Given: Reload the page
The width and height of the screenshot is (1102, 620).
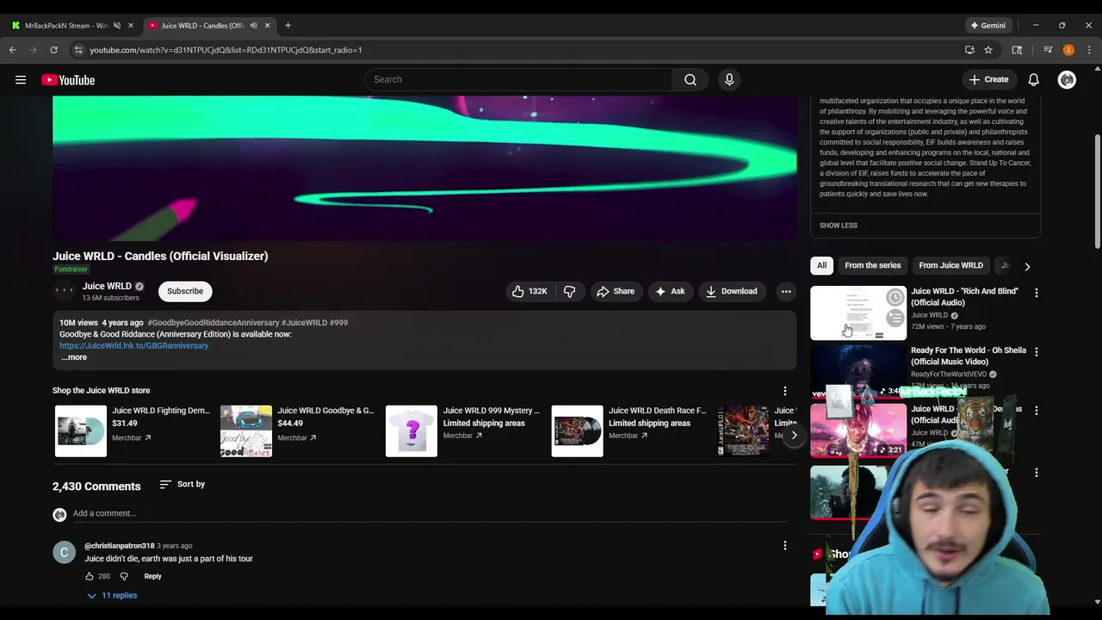Looking at the screenshot, I should (x=53, y=50).
